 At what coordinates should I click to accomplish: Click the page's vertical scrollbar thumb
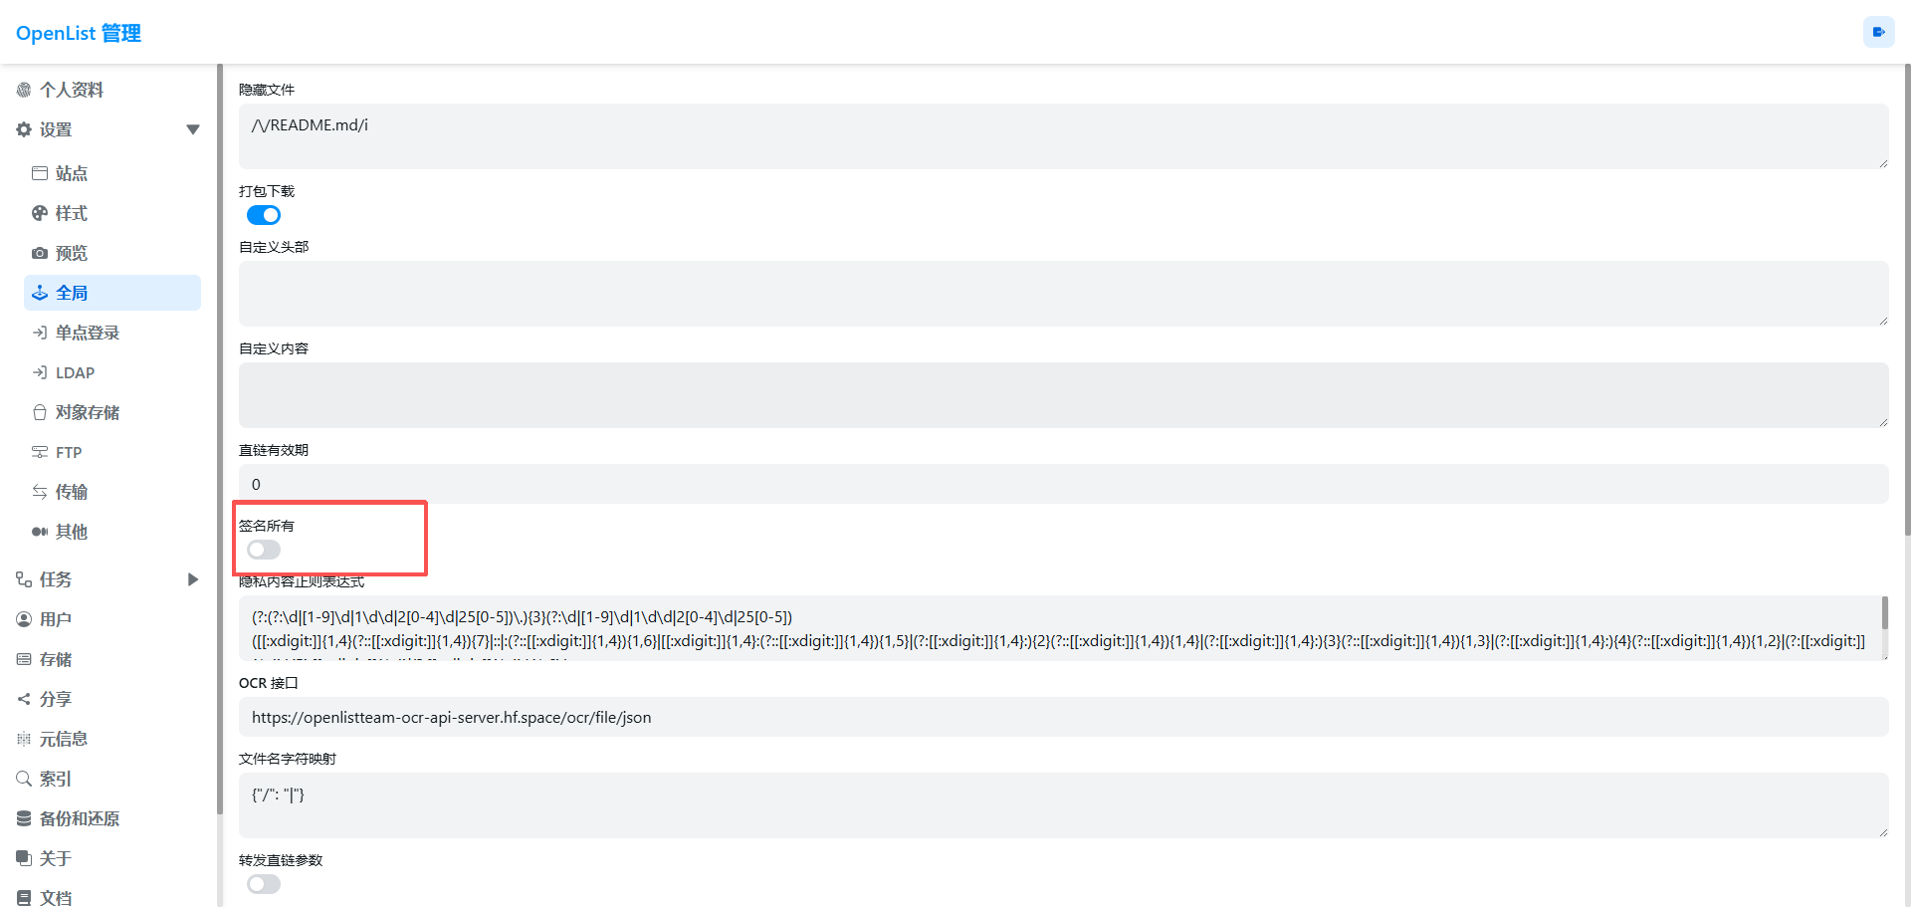point(1906,299)
